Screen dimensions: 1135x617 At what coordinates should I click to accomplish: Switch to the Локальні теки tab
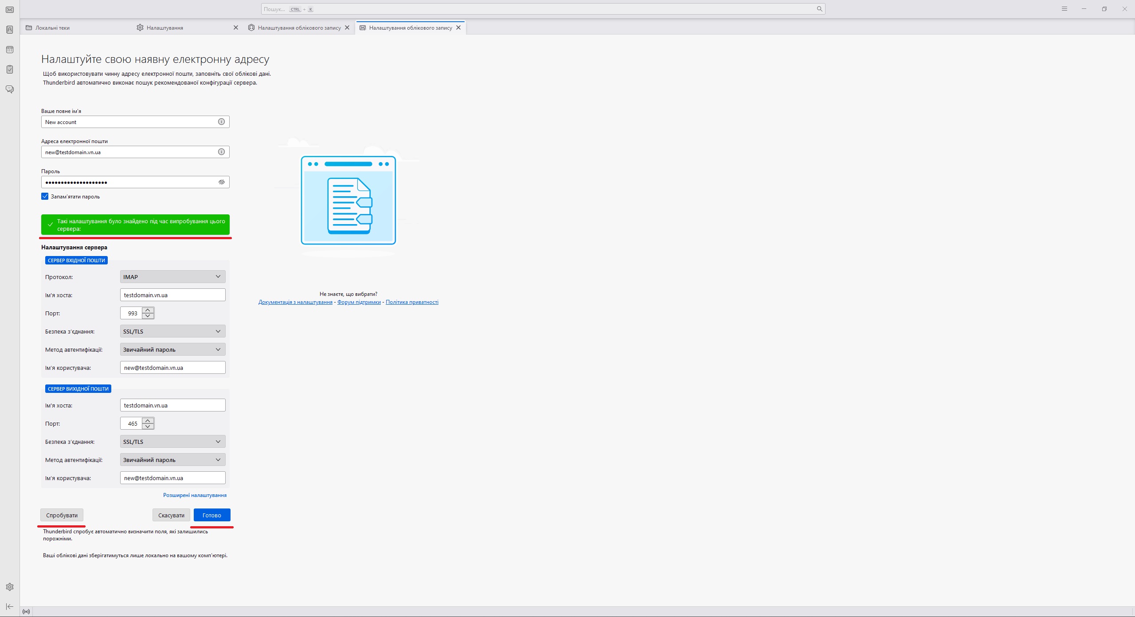pos(52,28)
